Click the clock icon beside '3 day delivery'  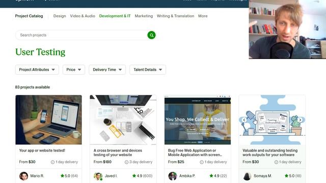[x=126, y=162]
